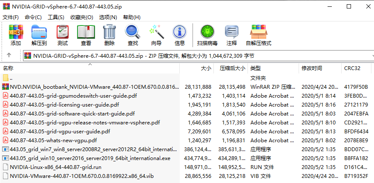Click the 解压到 (Extract to) toolbar icon
374x183 pixels.
click(39, 32)
